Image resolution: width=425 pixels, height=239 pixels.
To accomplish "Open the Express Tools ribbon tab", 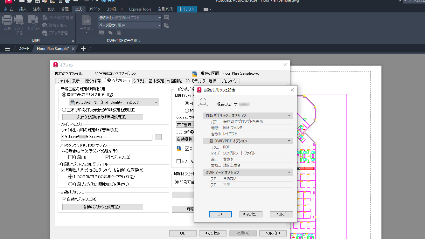I will (x=140, y=9).
